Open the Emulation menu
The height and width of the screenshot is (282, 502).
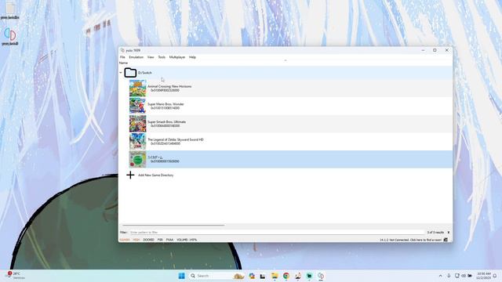pos(136,57)
